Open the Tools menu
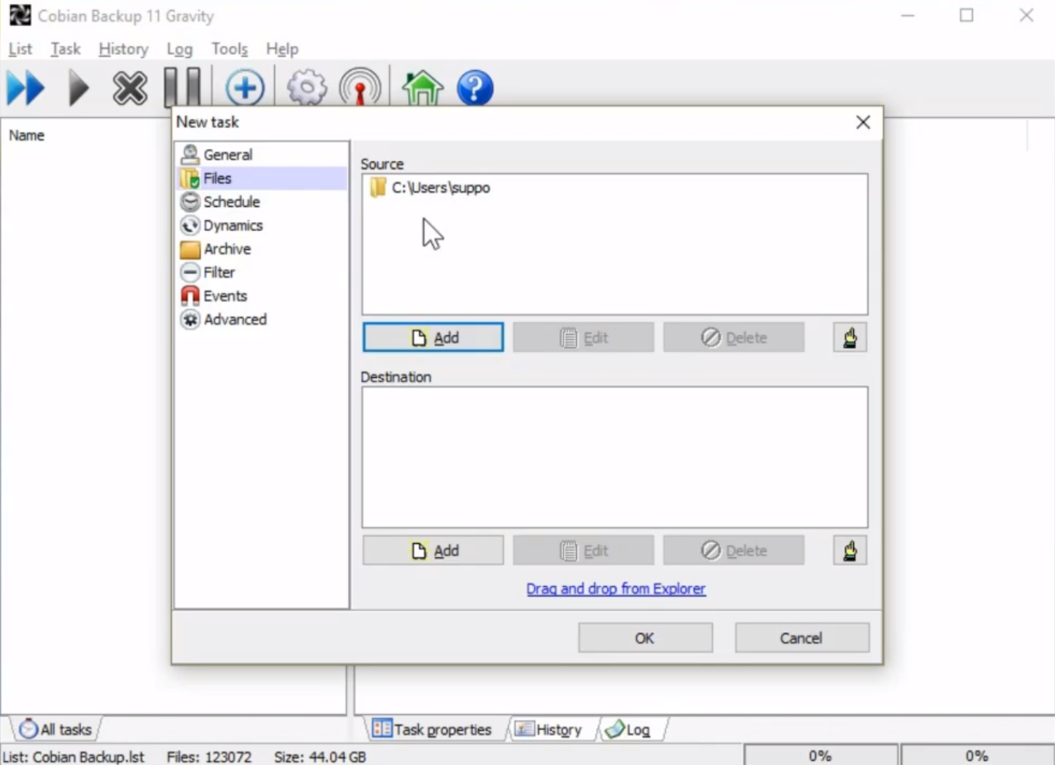Screen dimensions: 1055x765 pyautogui.click(x=229, y=49)
